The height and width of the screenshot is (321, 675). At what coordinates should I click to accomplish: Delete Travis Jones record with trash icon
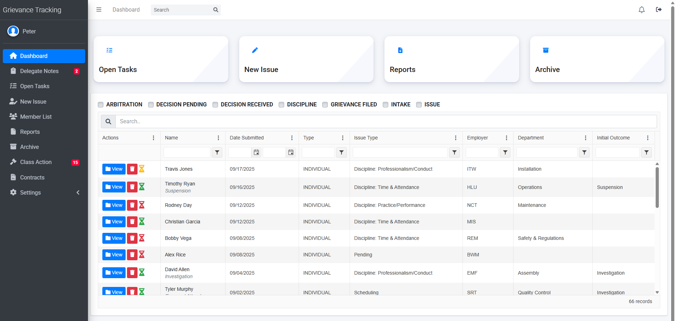tap(132, 169)
